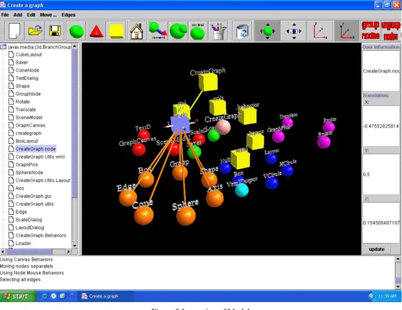Select TextDialog in the tree
The image size is (402, 310).
click(x=27, y=78)
